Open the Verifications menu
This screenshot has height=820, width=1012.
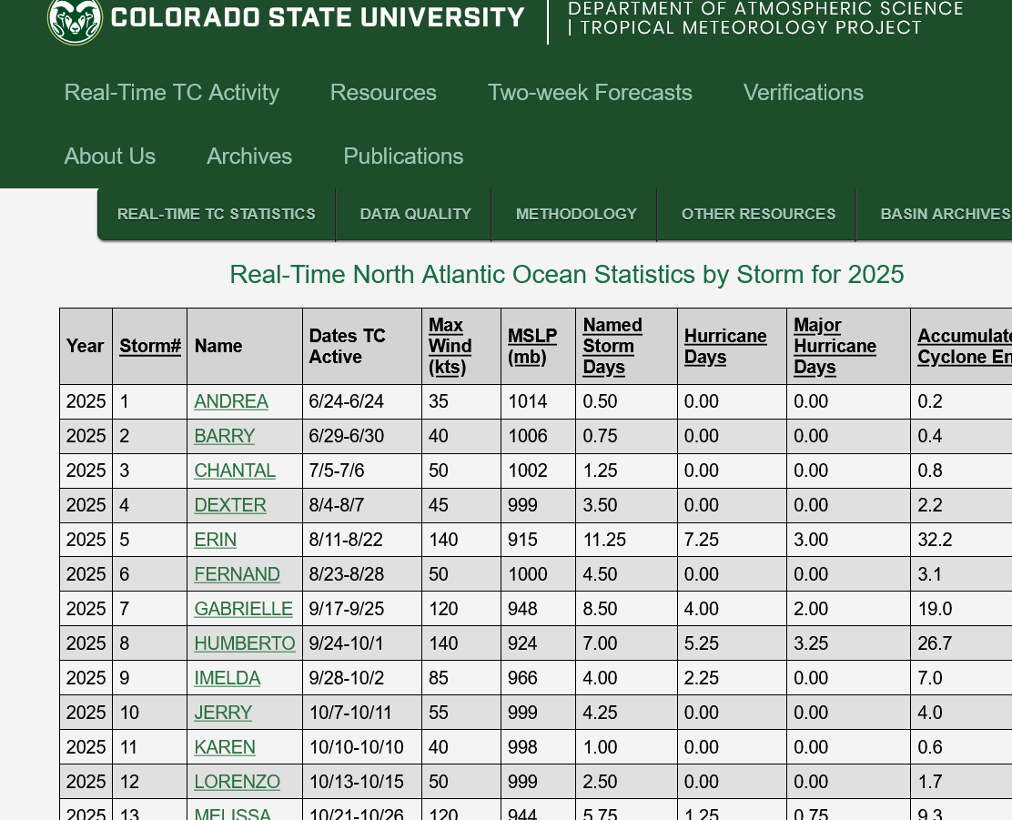(803, 93)
